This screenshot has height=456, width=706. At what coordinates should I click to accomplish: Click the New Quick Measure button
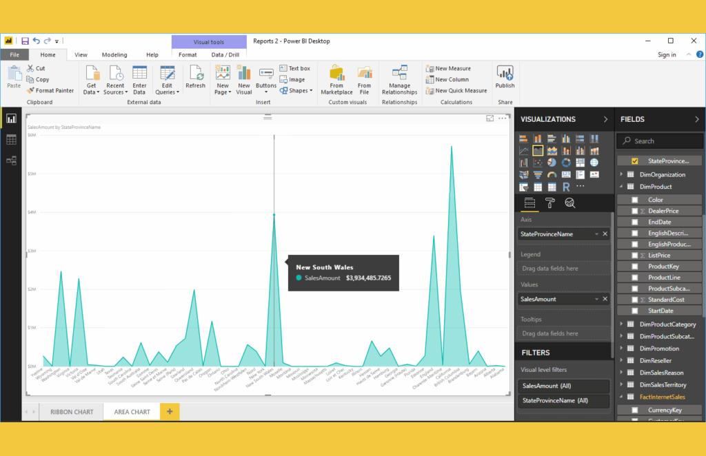[456, 90]
